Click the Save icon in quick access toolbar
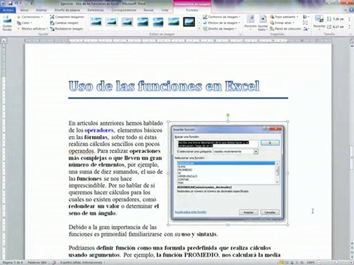This screenshot has width=354, height=265. 11,3
